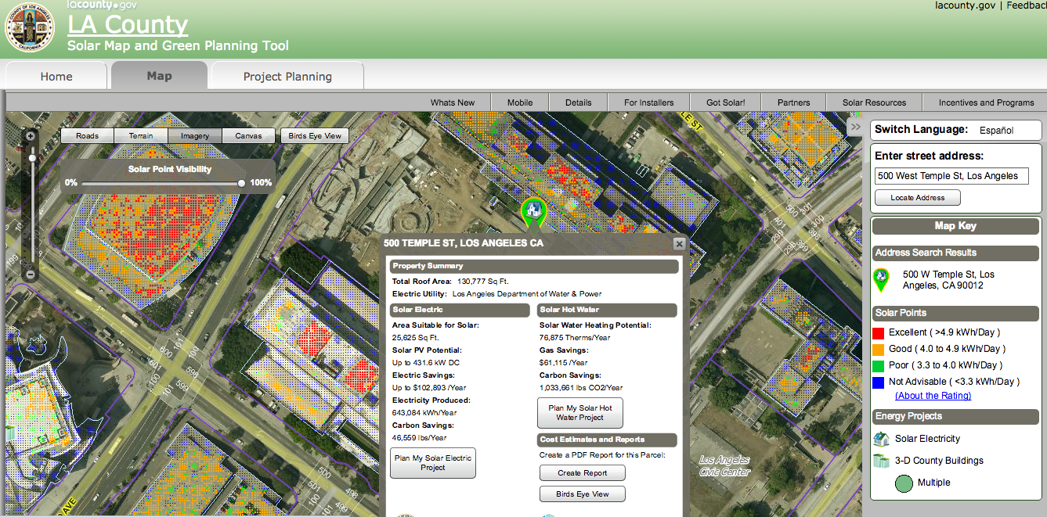The height and width of the screenshot is (517, 1047).
Task: Click the green house map marker
Action: (534, 211)
